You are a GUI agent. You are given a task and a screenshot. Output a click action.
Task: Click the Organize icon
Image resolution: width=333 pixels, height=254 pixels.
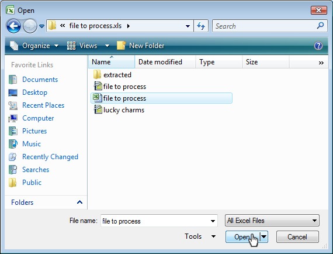click(14, 45)
